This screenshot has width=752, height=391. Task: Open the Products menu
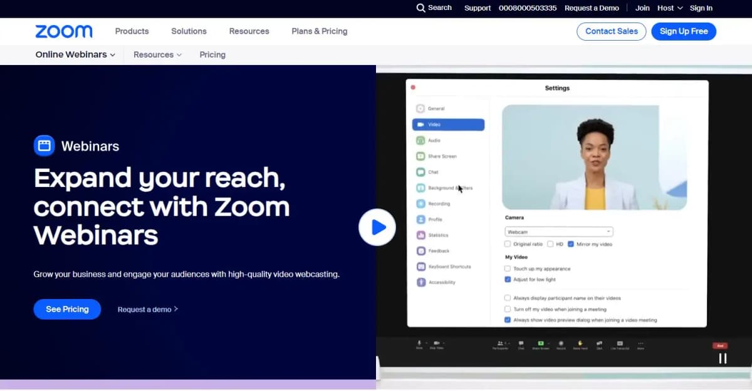click(132, 31)
